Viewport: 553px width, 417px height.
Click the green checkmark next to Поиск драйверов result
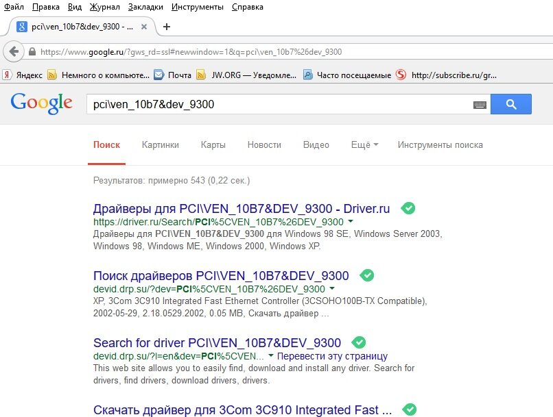[367, 275]
